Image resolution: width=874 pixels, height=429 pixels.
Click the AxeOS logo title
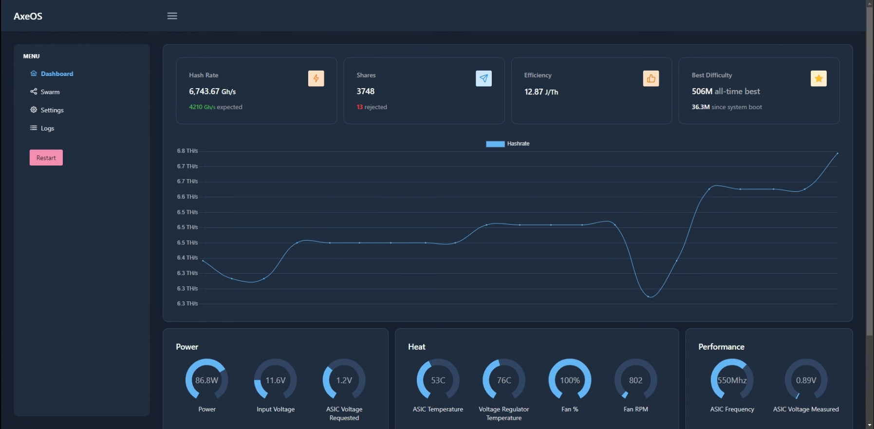28,16
